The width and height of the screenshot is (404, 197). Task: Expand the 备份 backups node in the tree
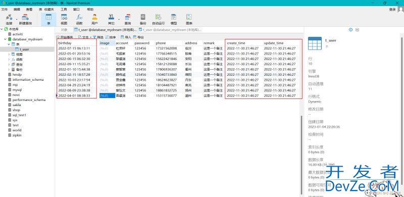pos(9,69)
